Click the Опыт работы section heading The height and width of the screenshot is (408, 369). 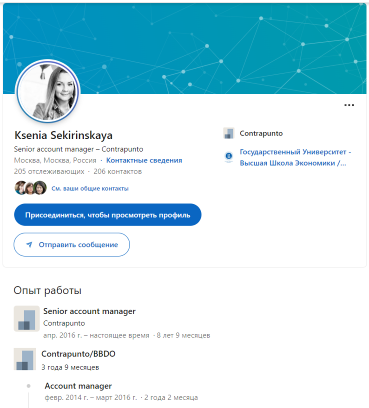[x=47, y=291]
